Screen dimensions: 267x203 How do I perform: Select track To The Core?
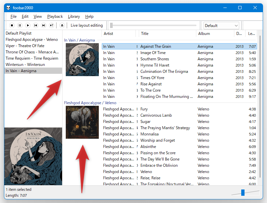(179, 90)
